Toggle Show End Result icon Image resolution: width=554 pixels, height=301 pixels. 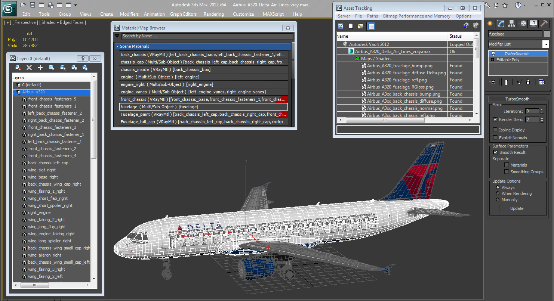506,82
